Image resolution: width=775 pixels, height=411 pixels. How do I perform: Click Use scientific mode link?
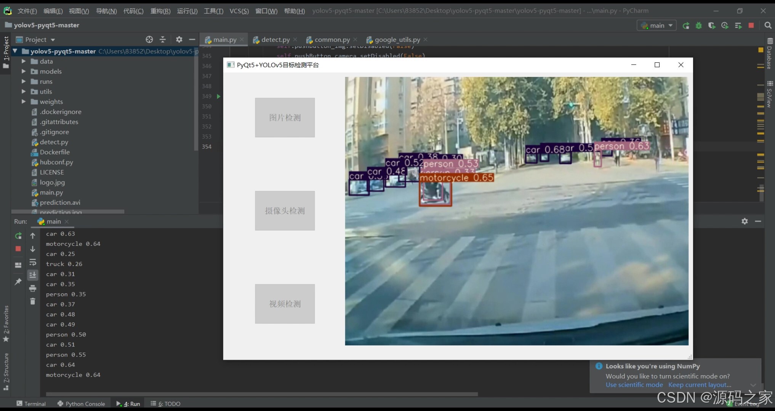(634, 385)
